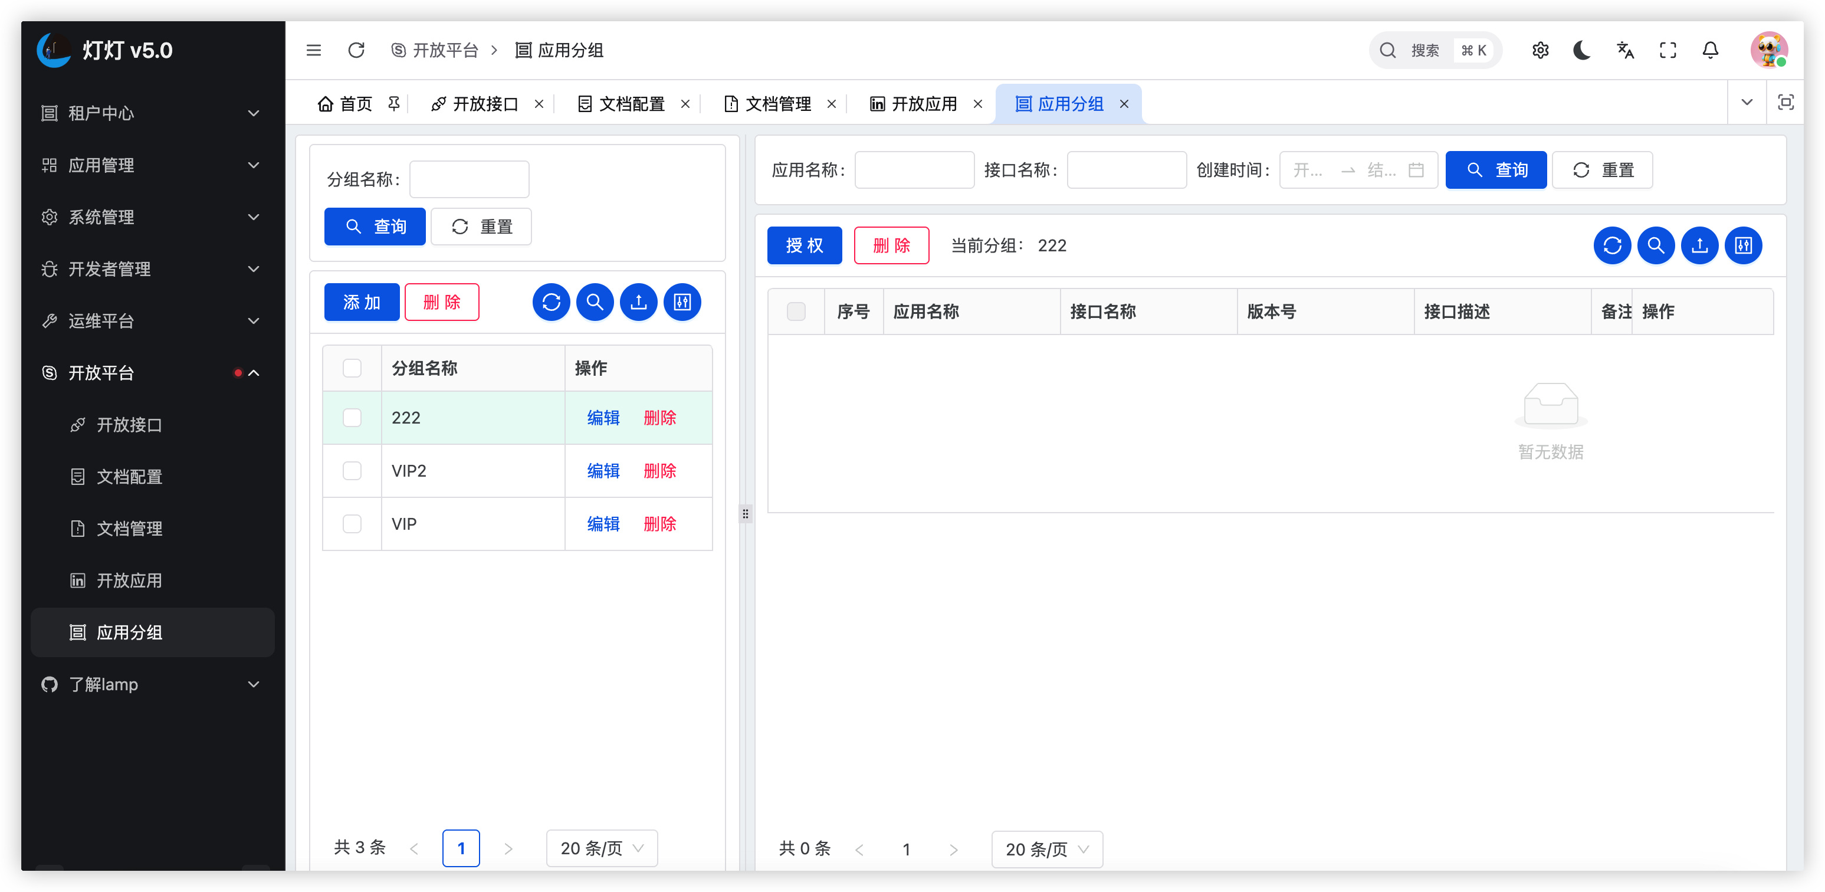Click 编辑 link for VIP group

click(x=603, y=524)
